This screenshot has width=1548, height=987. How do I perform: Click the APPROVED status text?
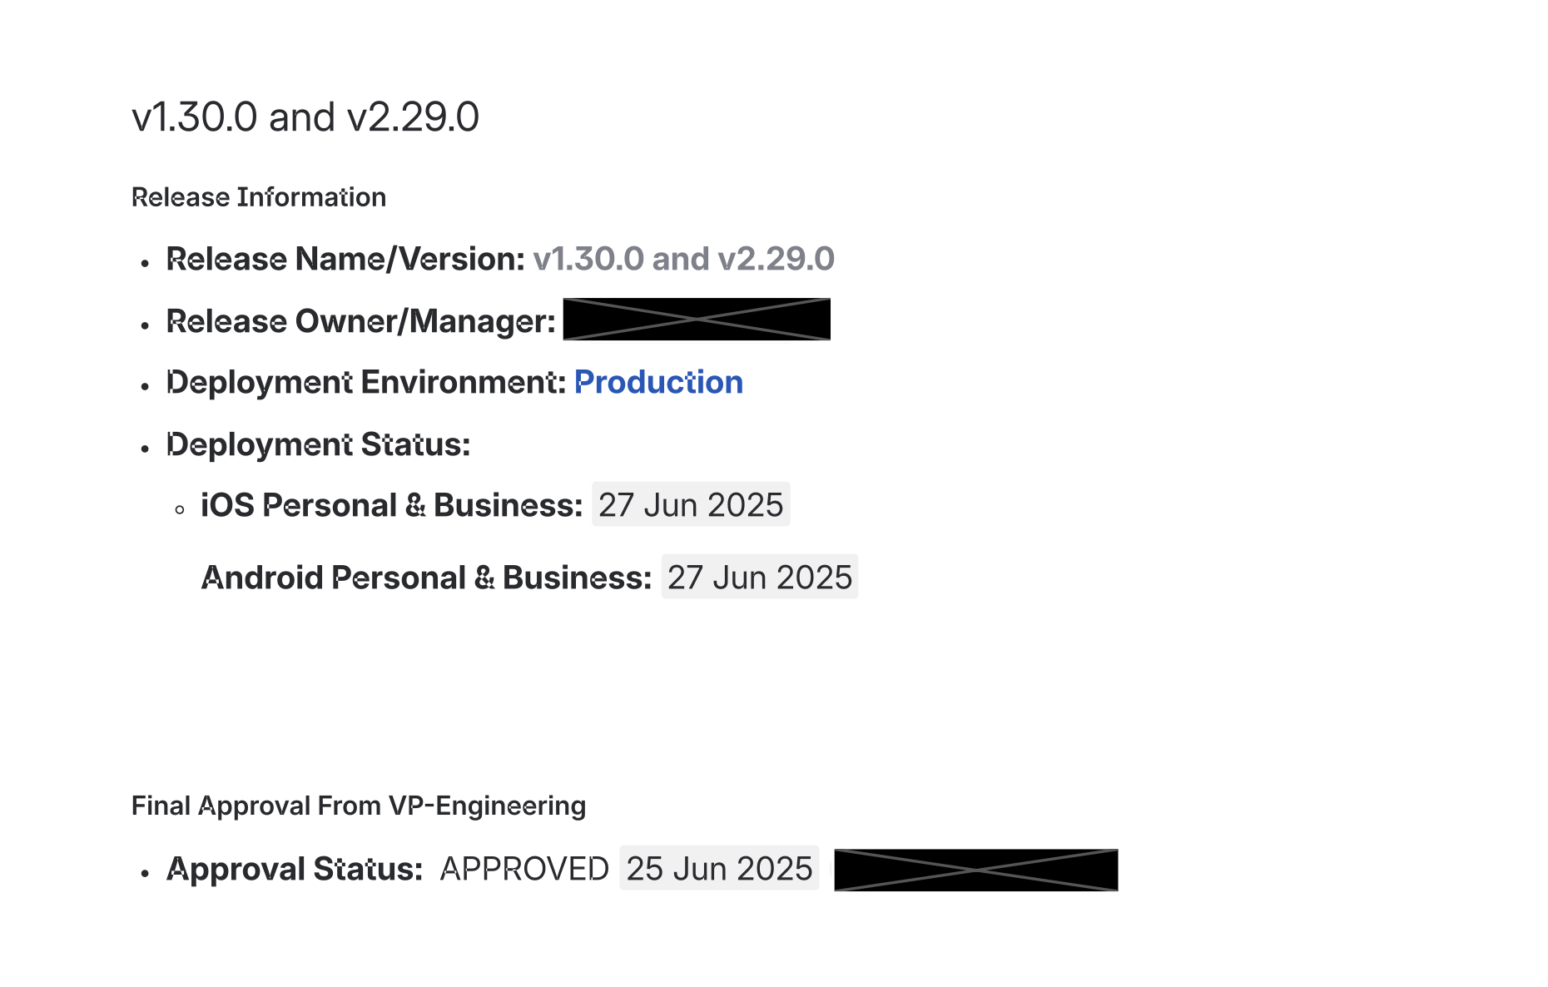point(524,869)
